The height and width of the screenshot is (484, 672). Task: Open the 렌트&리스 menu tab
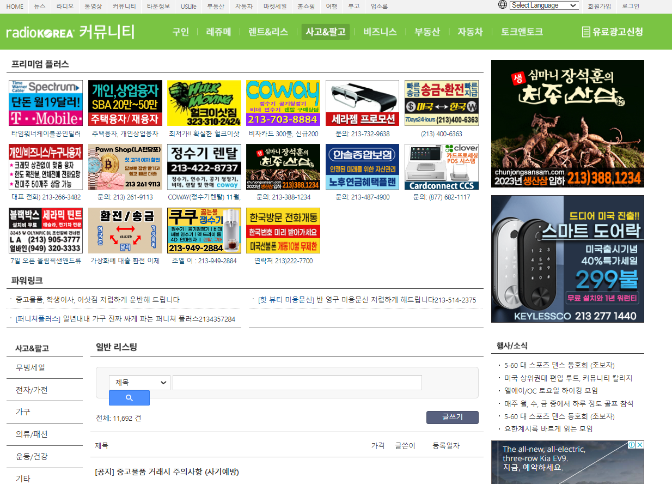click(268, 32)
